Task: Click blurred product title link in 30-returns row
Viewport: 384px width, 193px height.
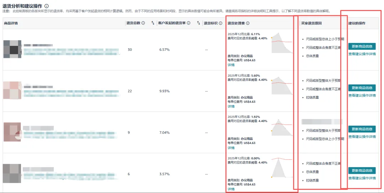Action: (x=71, y=52)
